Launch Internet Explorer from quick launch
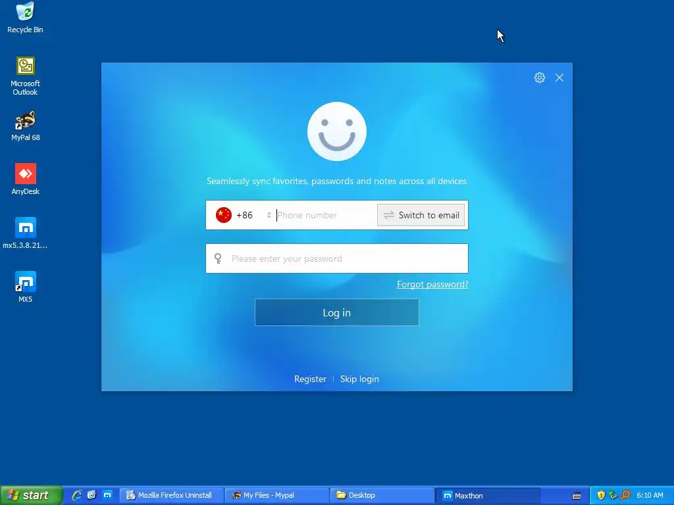The image size is (674, 505). pyautogui.click(x=77, y=496)
